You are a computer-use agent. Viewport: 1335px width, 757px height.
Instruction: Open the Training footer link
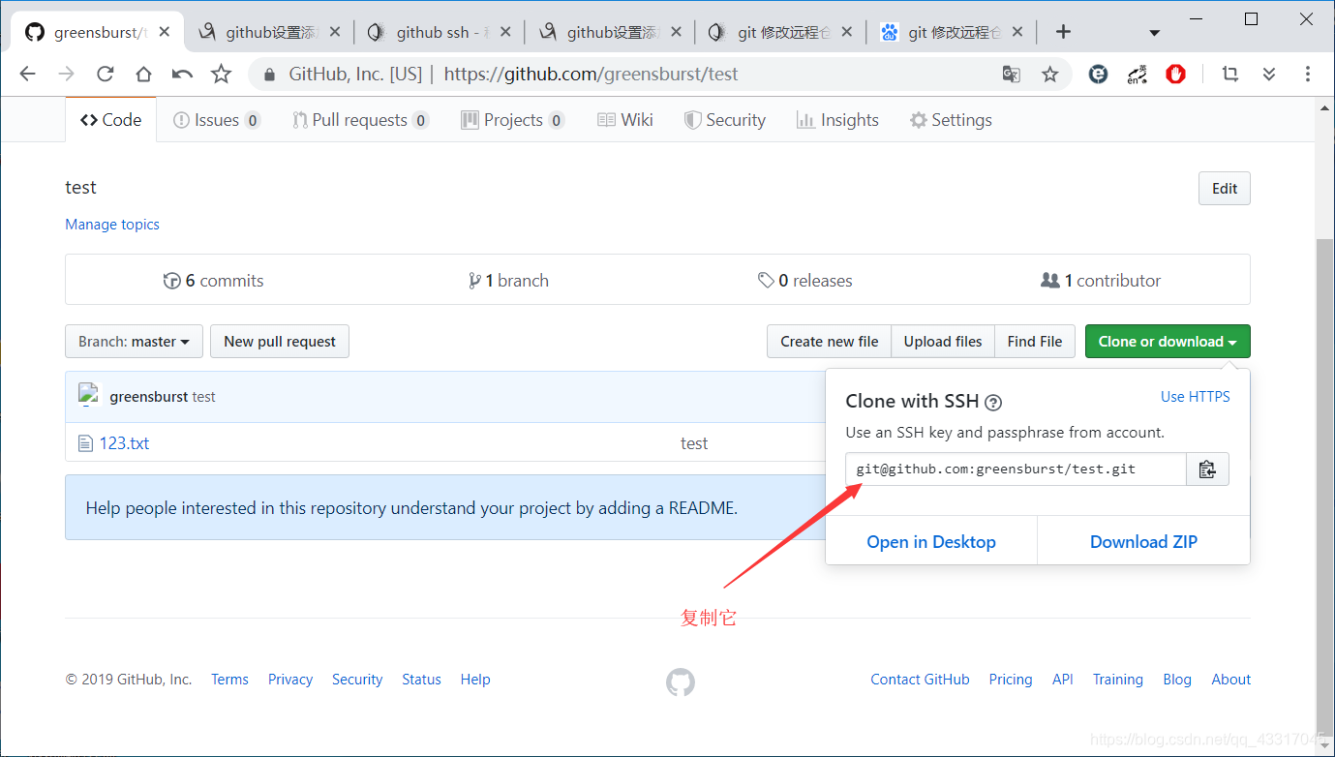(1118, 680)
